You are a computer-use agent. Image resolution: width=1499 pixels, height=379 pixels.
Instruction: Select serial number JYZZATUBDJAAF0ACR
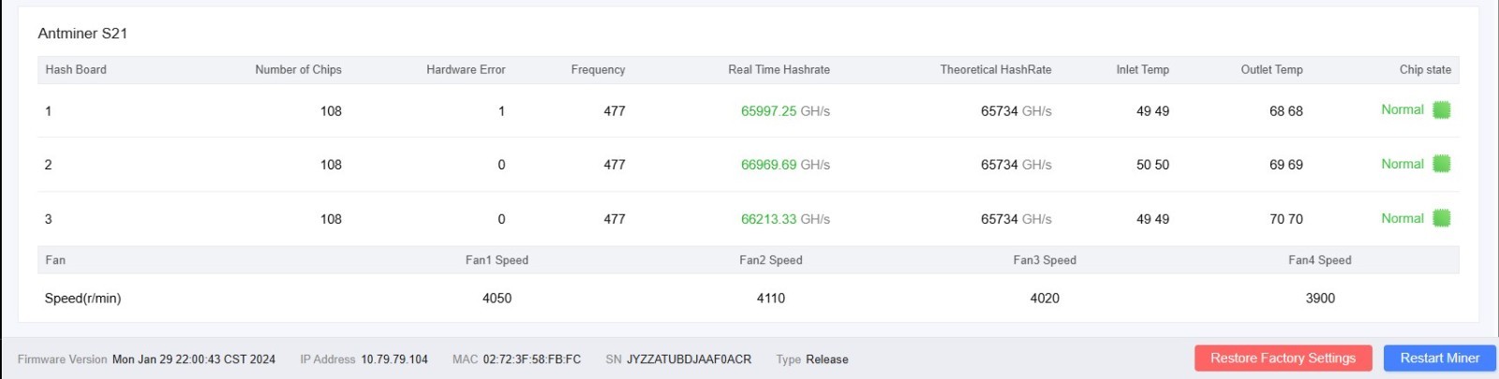(689, 359)
